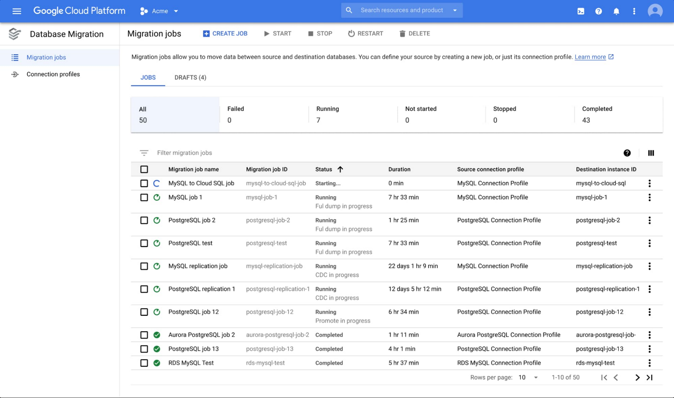Image resolution: width=674 pixels, height=398 pixels.
Task: Toggle the select all jobs checkbox
Action: [x=144, y=169]
